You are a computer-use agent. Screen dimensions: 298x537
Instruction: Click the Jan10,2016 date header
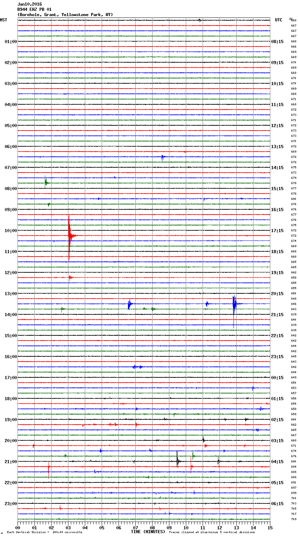(x=29, y=4)
